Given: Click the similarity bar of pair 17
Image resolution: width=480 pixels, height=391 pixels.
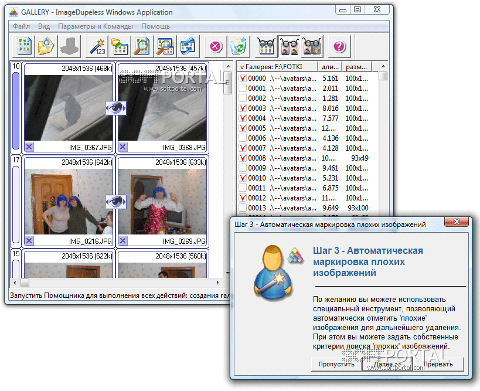Looking at the screenshot, I should (16, 205).
